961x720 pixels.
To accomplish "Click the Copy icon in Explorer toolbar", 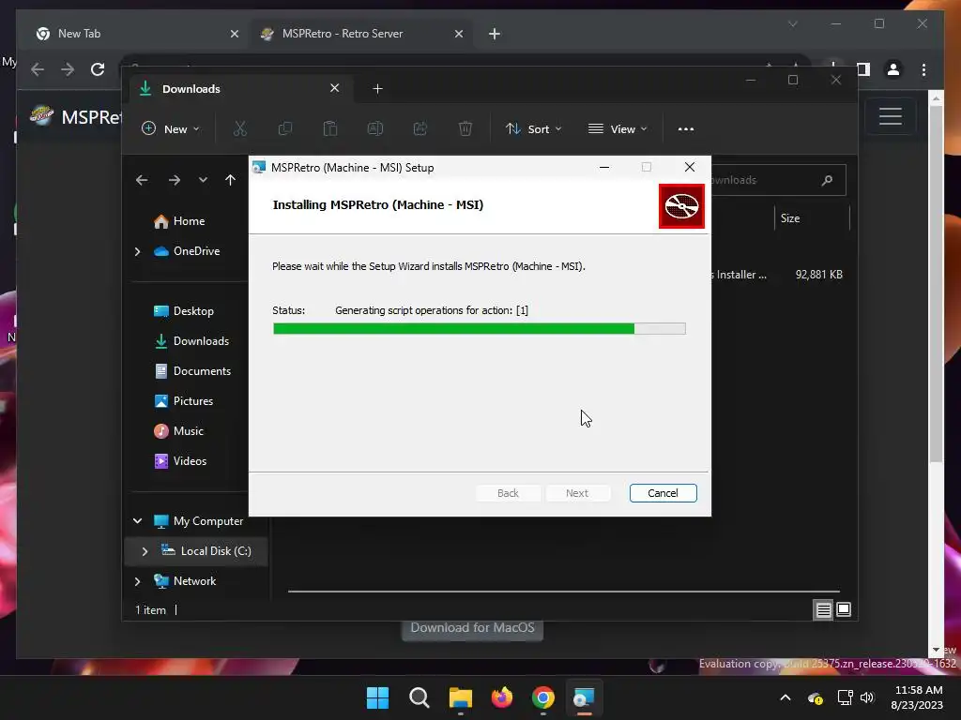I will pos(285,129).
